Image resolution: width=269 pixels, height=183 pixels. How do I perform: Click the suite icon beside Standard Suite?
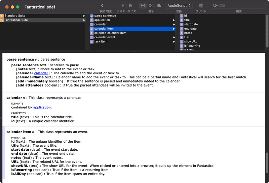pyautogui.click(x=2, y=16)
